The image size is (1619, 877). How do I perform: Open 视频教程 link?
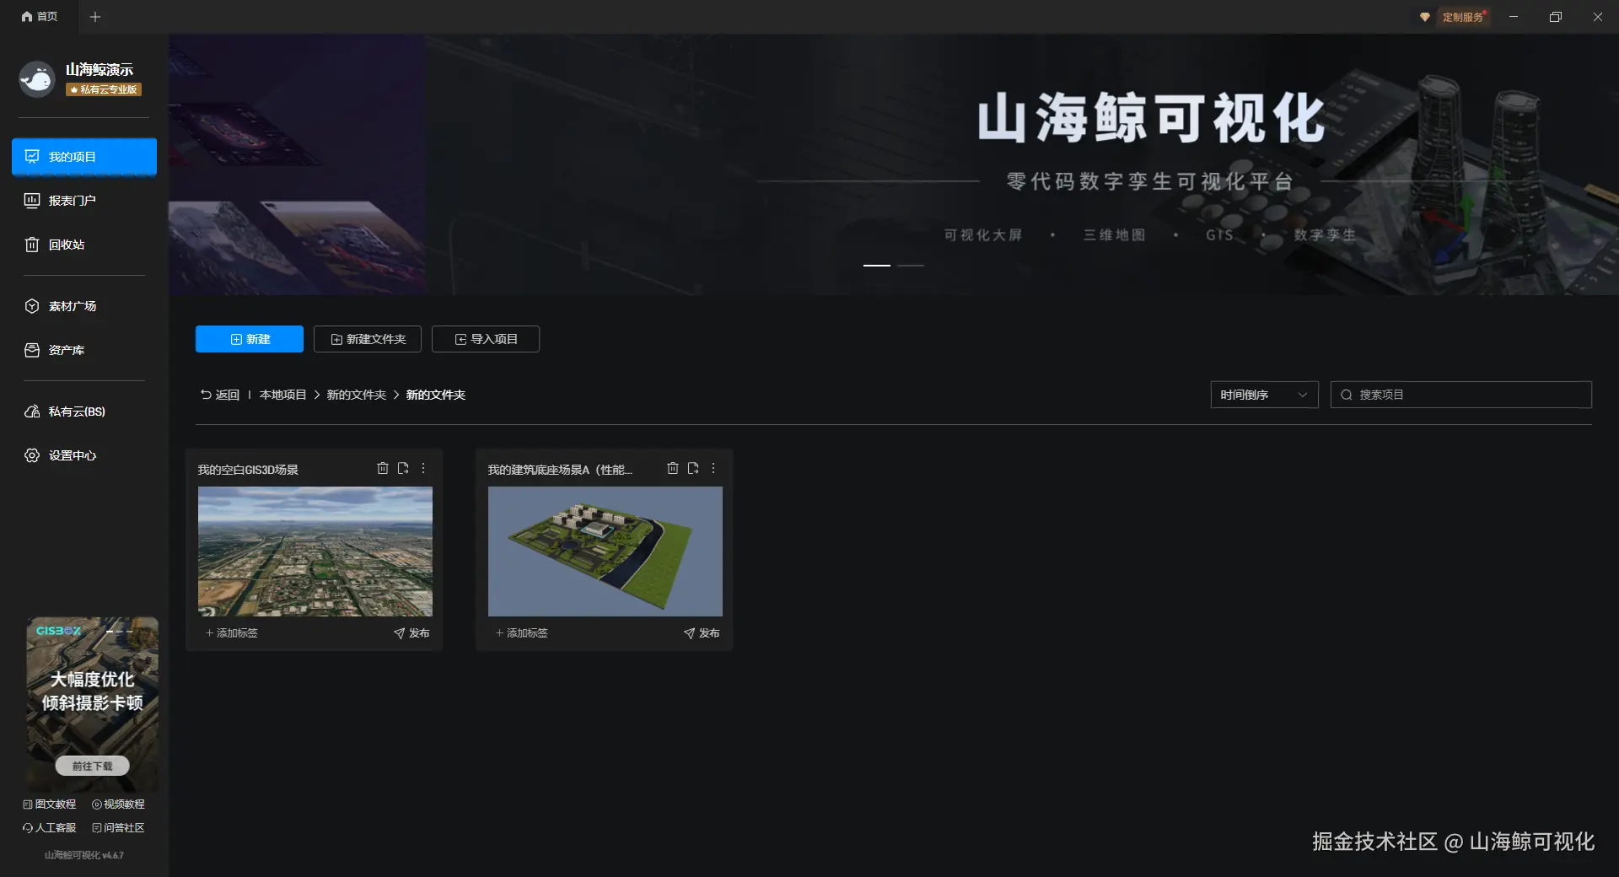[118, 804]
